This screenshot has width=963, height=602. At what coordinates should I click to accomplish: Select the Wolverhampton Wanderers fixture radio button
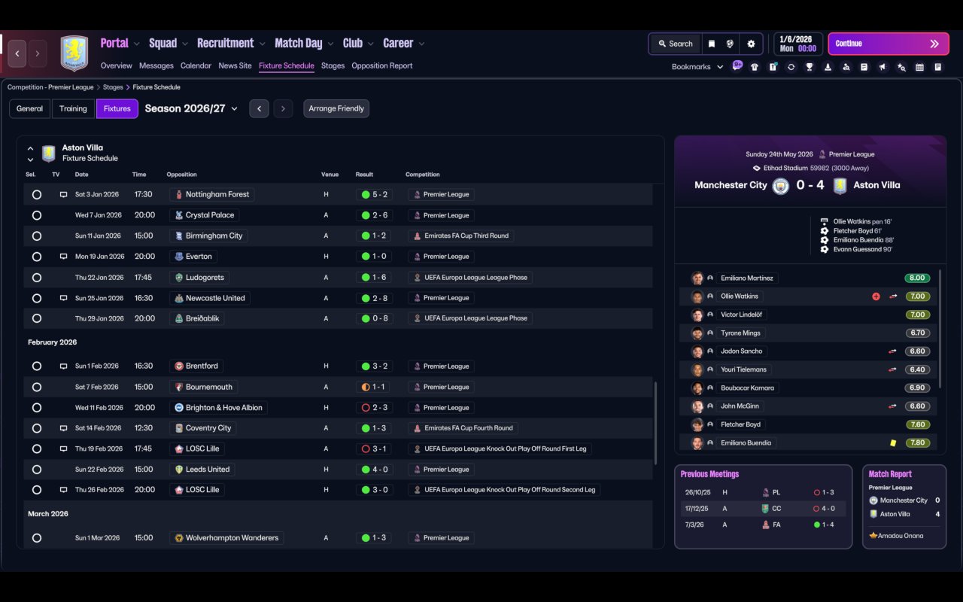(x=36, y=538)
